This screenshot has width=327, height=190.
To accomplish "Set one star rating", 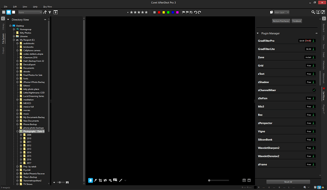I will pos(131,12).
